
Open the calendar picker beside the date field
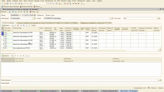point(35,15)
